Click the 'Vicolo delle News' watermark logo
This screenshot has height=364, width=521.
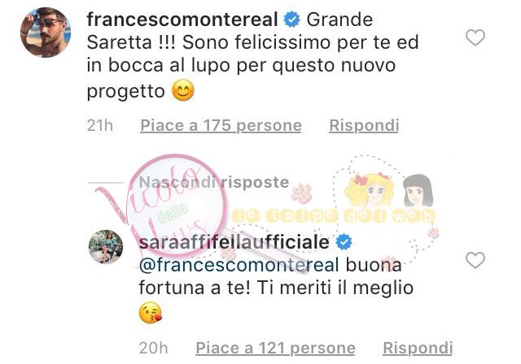166,206
